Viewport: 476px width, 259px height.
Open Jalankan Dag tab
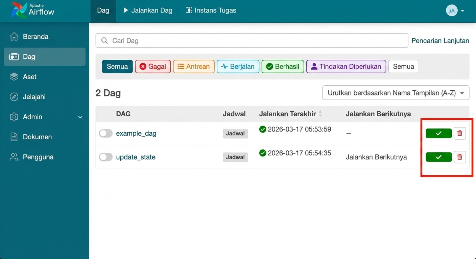[147, 10]
